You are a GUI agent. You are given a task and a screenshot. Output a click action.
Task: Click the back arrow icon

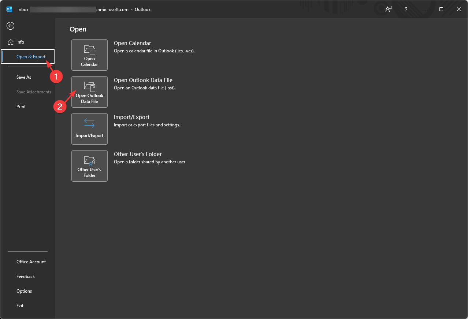click(x=10, y=26)
